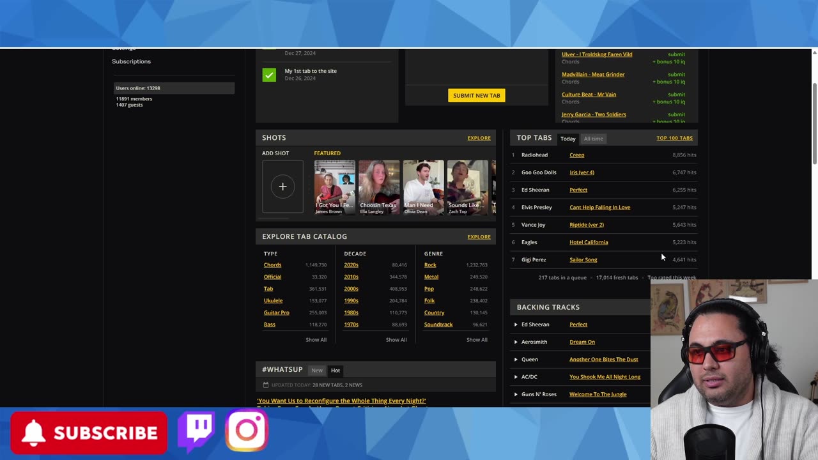Browse the Ukulele type category
Screen dimensions: 818x460
point(273,301)
